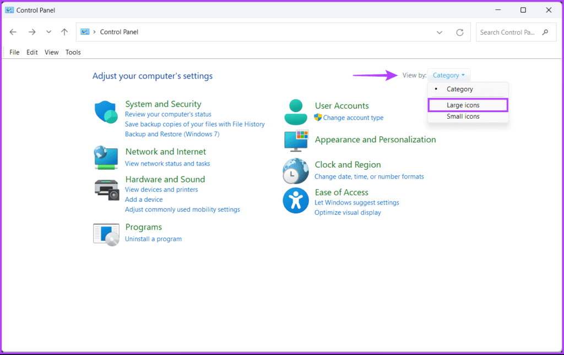Image resolution: width=564 pixels, height=355 pixels.
Task: Expand the address bar history dropdown
Action: pos(440,32)
